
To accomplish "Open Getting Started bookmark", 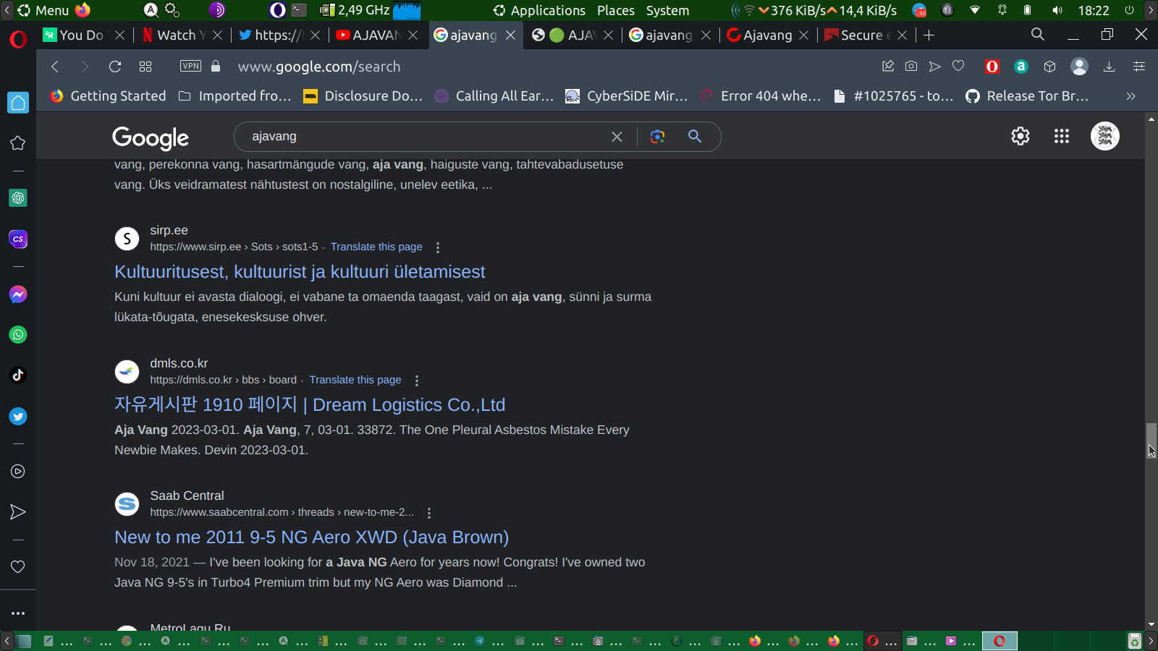I will pos(108,96).
